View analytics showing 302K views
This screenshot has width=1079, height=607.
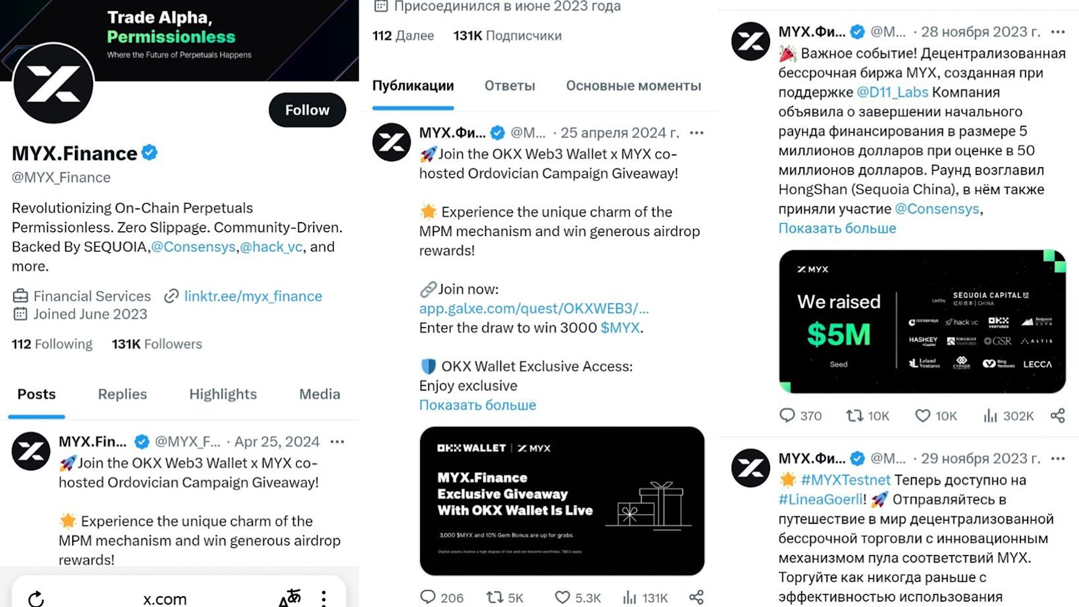pyautogui.click(x=991, y=416)
